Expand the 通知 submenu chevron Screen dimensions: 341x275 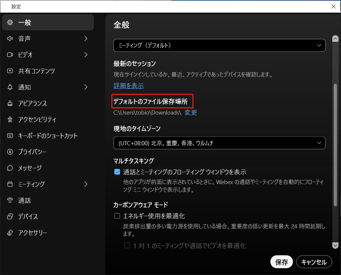point(86,87)
